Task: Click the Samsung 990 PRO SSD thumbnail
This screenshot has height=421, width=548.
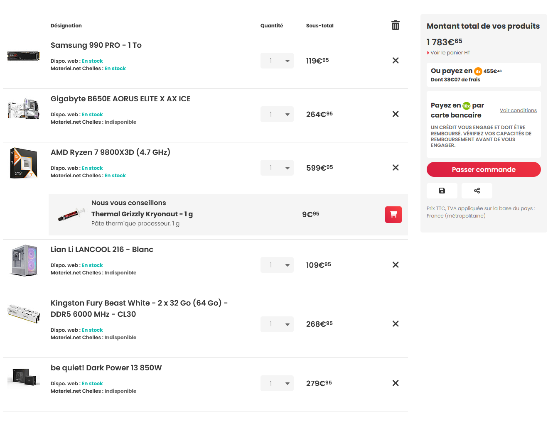Action: pos(24,56)
